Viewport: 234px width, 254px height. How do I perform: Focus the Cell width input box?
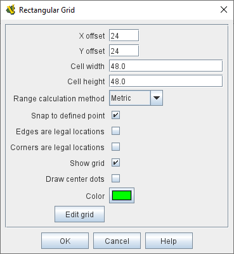(166, 66)
